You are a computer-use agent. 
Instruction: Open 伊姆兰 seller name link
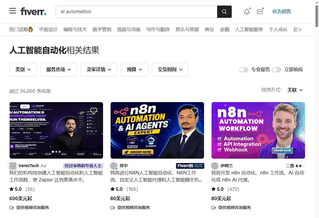point(227,166)
